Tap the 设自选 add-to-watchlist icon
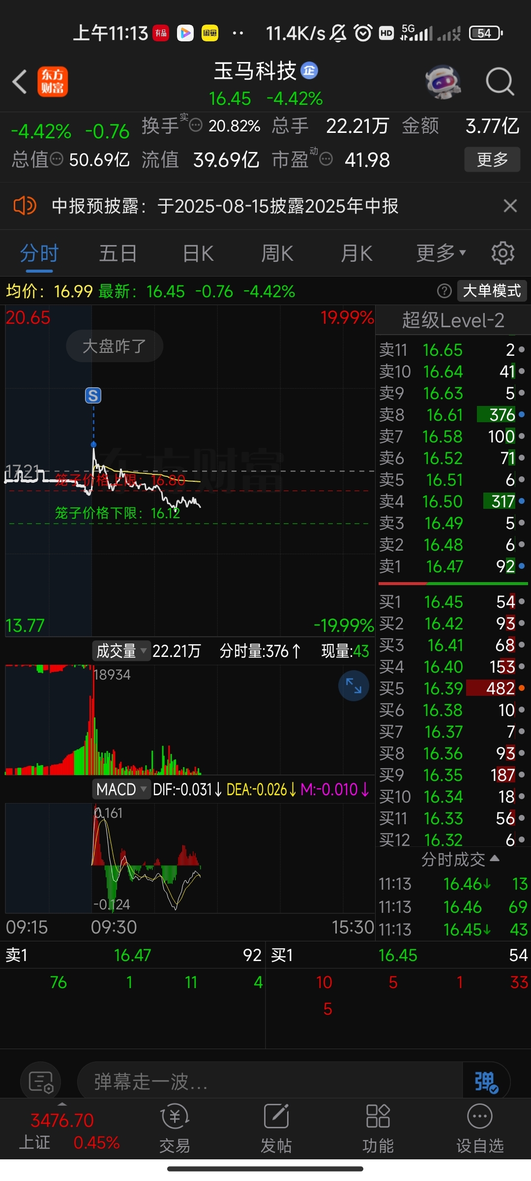Image resolution: width=531 pixels, height=1181 pixels. (480, 1128)
